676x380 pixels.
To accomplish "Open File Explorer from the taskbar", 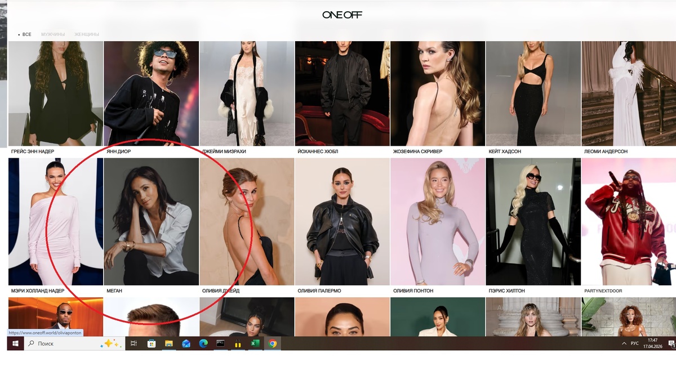I will click(x=168, y=343).
